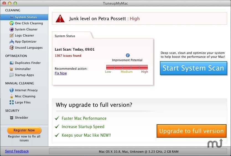
Task: Click the Startup Apps folder icon
Action: (x=12, y=75)
